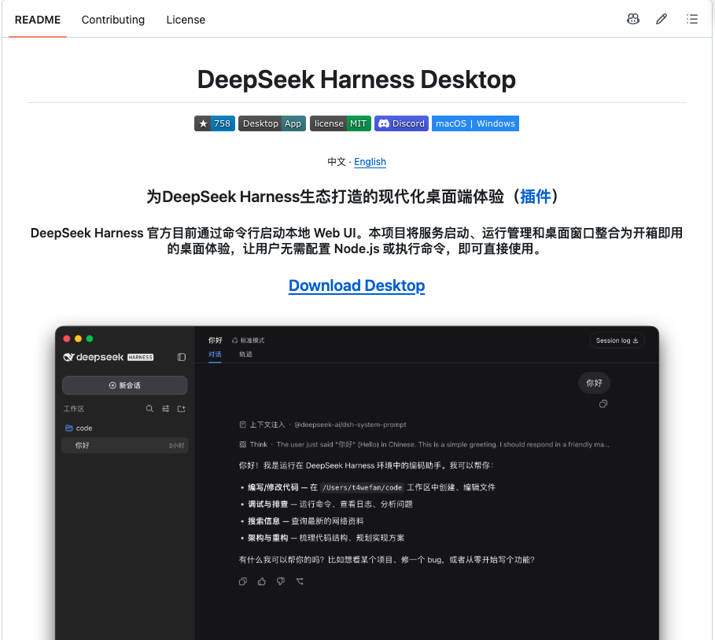The height and width of the screenshot is (640, 715).
Task: Expand the 上下文注入 context row
Action: pyautogui.click(x=322, y=425)
